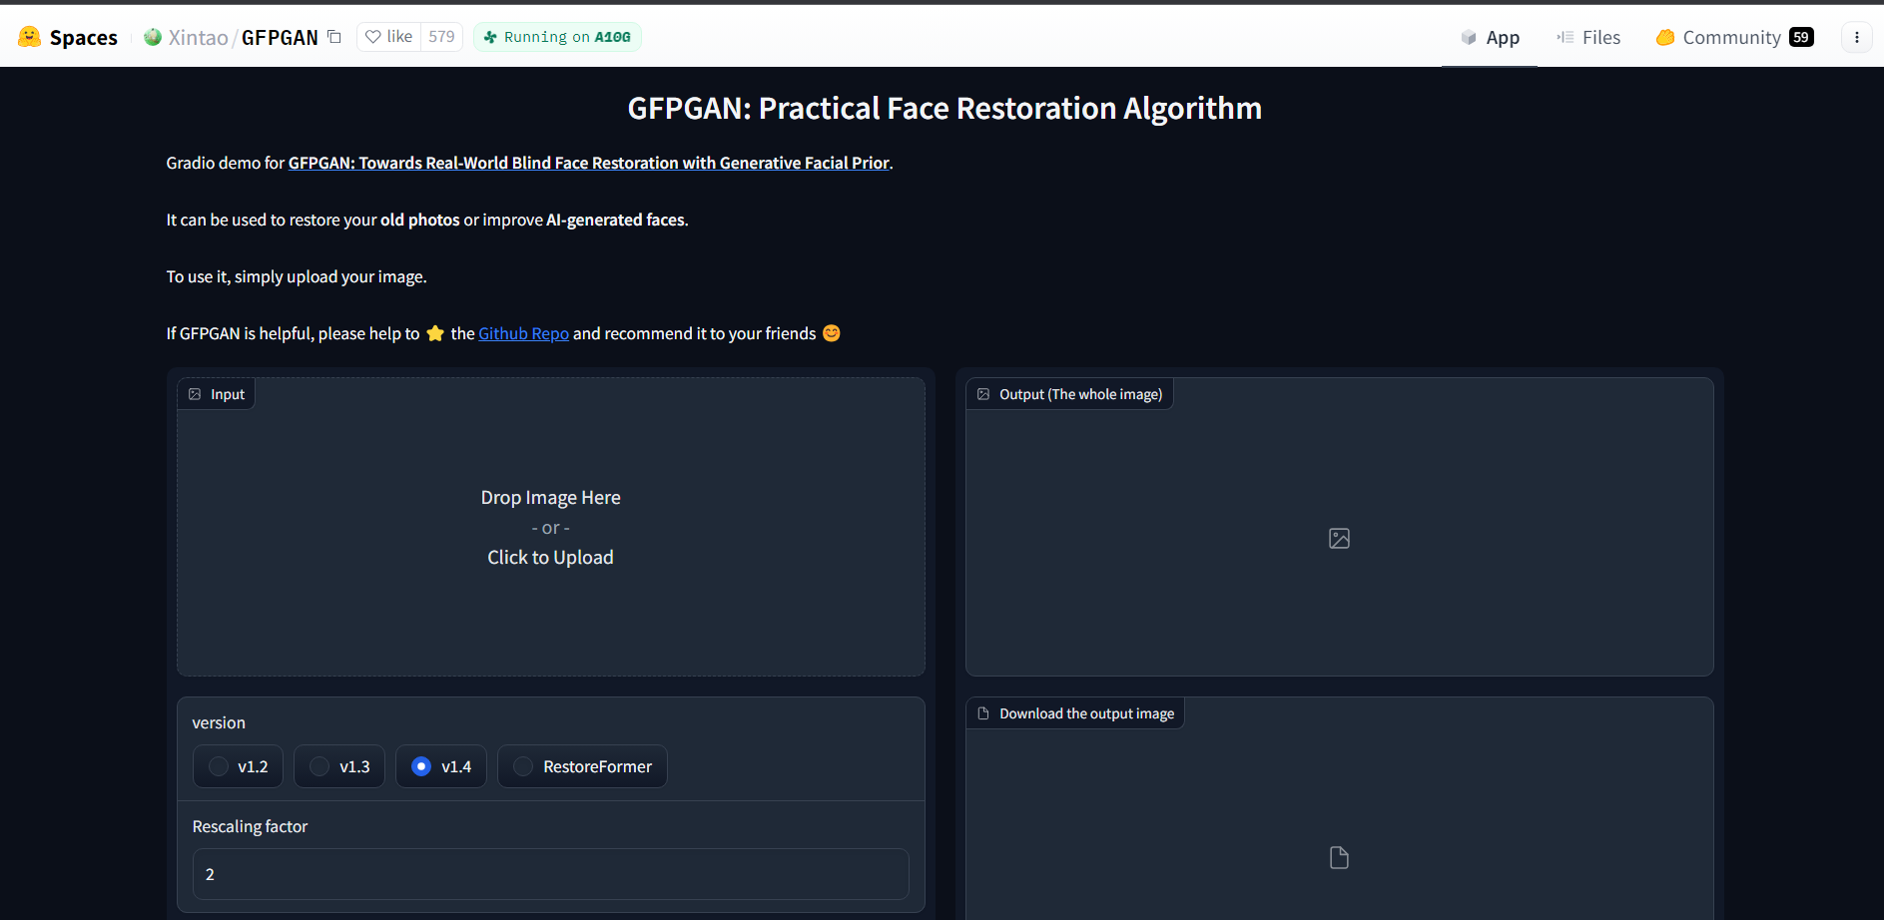Select the v1.3 version radio button
Image resolution: width=1884 pixels, height=920 pixels.
tap(319, 766)
